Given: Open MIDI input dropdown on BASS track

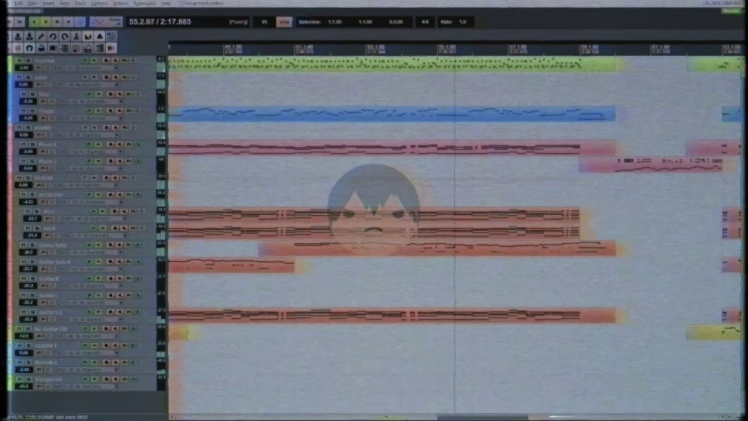Looking at the screenshot, I should coord(87,85).
